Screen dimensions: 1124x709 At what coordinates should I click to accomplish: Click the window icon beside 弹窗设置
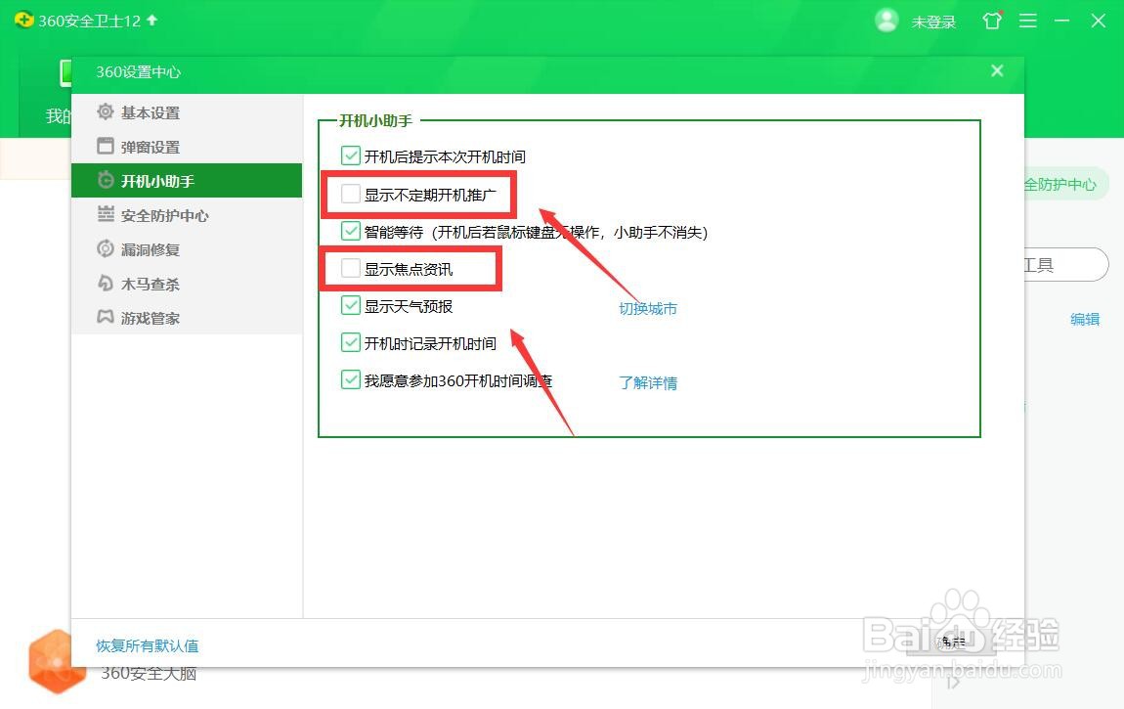[x=106, y=147]
